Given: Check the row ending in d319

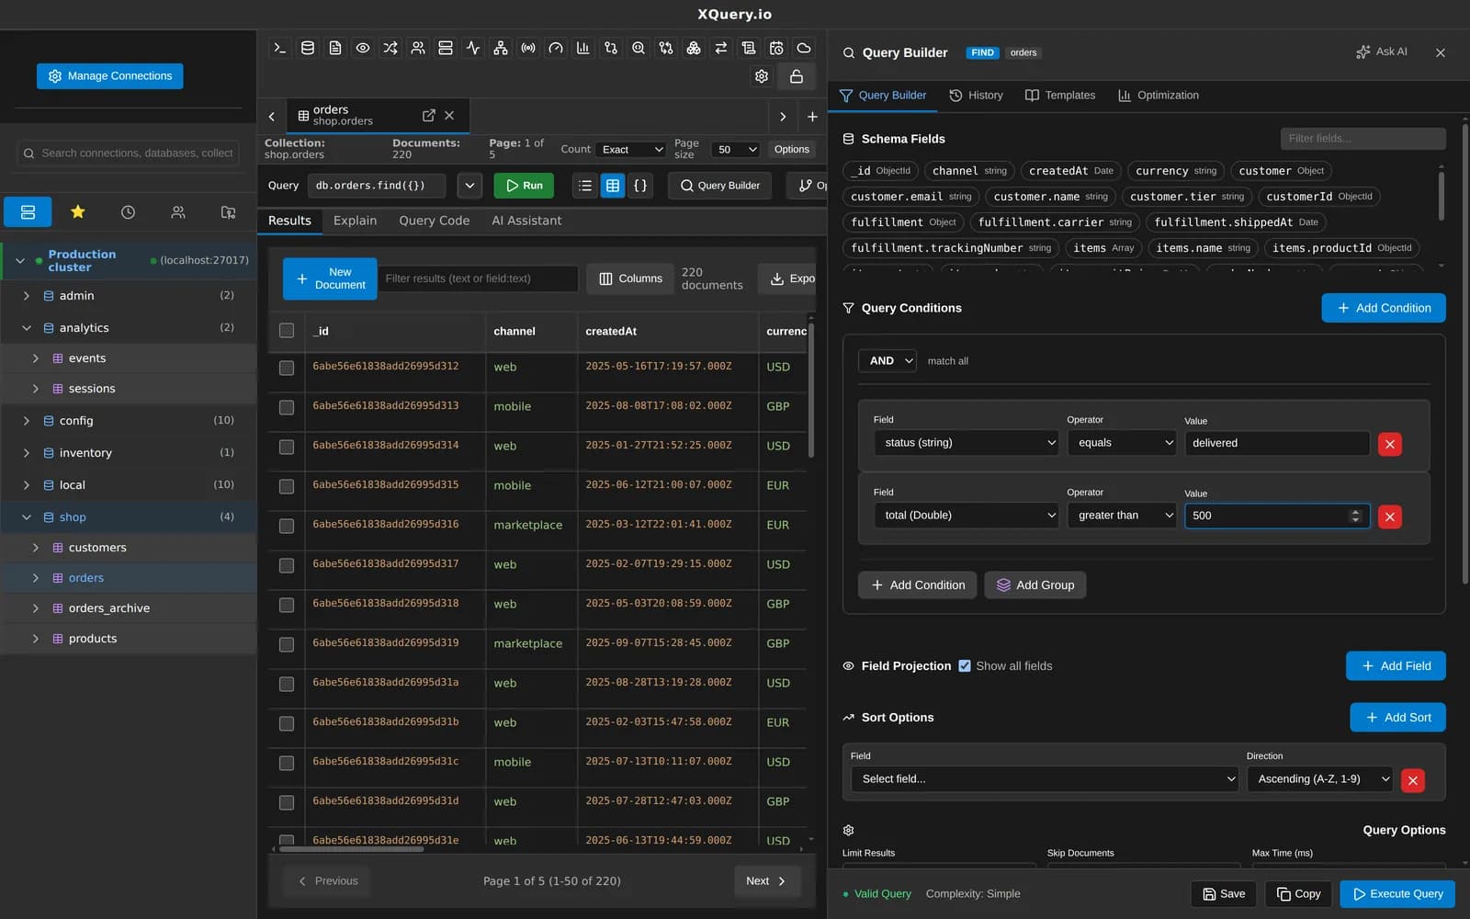Looking at the screenshot, I should coord(287,644).
